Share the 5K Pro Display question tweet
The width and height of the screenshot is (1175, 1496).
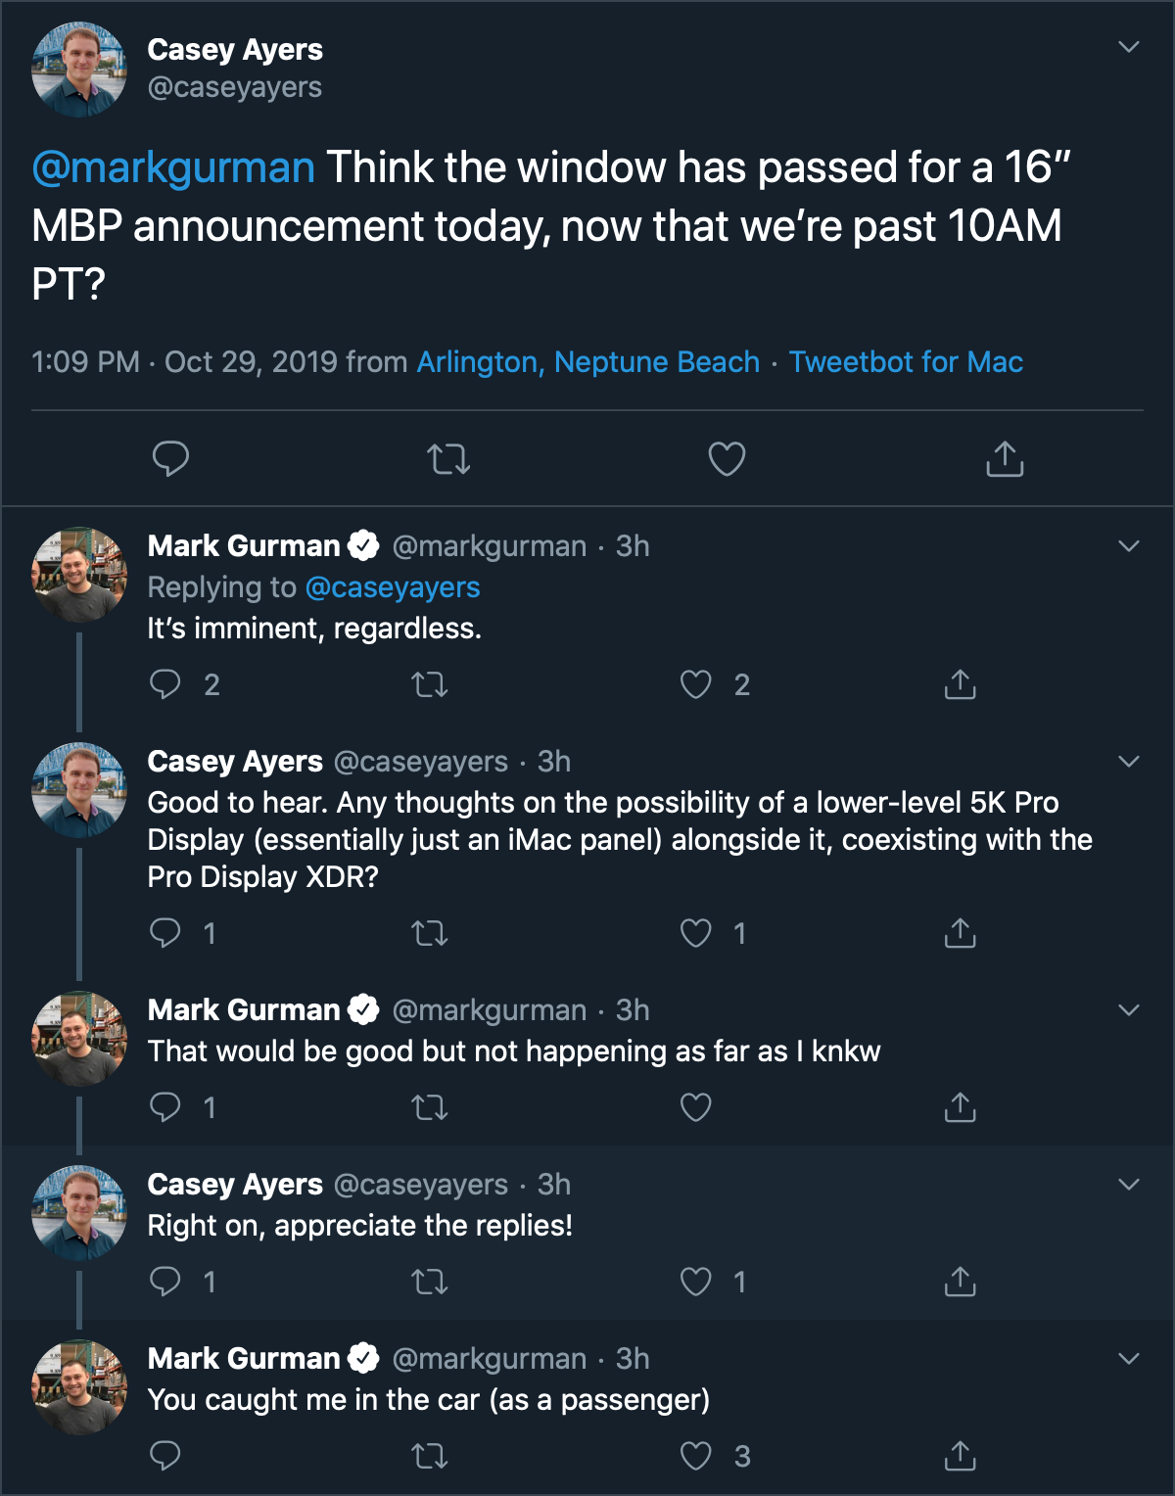(x=960, y=933)
